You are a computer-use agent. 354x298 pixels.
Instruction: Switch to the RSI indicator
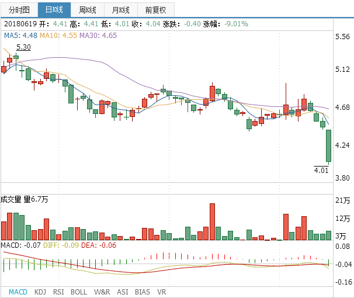(58, 292)
